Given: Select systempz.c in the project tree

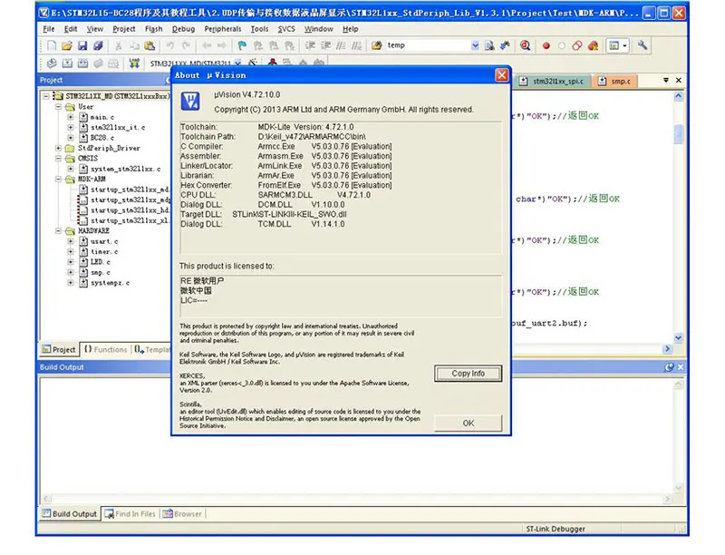Looking at the screenshot, I should click(110, 283).
